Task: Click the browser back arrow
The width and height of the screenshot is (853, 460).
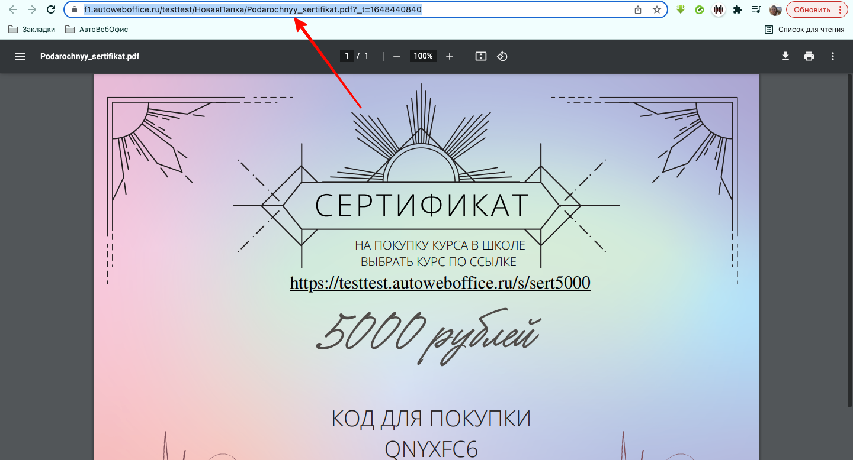Action: tap(13, 10)
